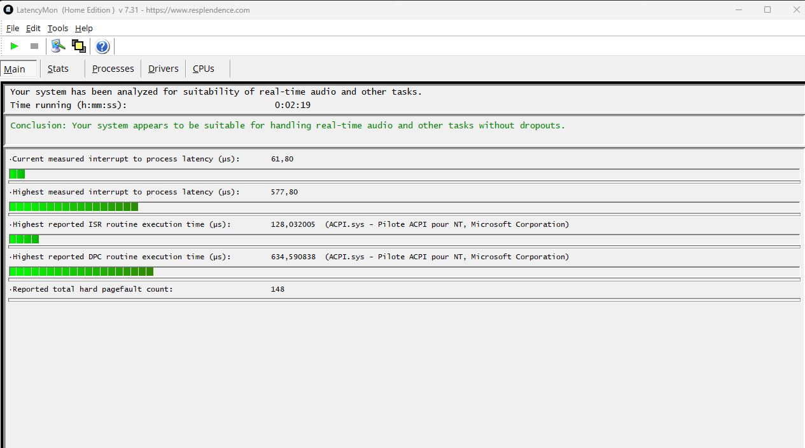This screenshot has height=448, width=805.
Task: Click the current latency value 61,80
Action: [283, 159]
